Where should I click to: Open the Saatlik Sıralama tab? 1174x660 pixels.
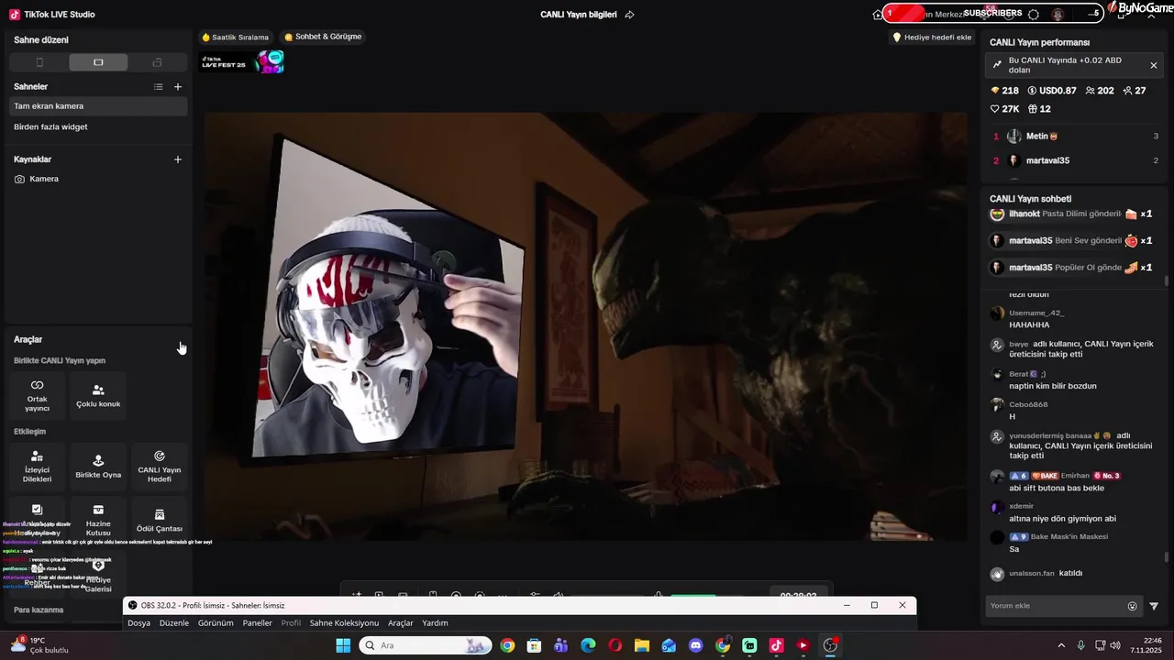click(235, 38)
